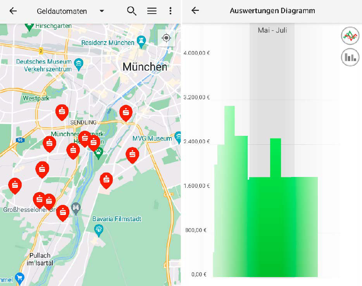
Task: Switch to bar chart view
Action: (350, 57)
